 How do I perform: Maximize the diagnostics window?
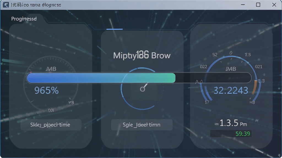(258, 5)
